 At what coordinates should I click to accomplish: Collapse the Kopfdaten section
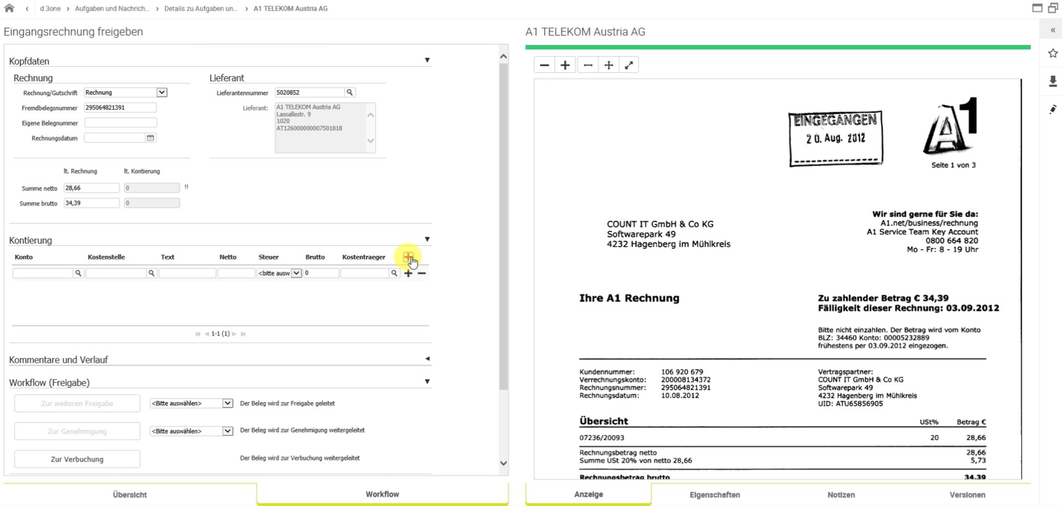[x=427, y=61]
